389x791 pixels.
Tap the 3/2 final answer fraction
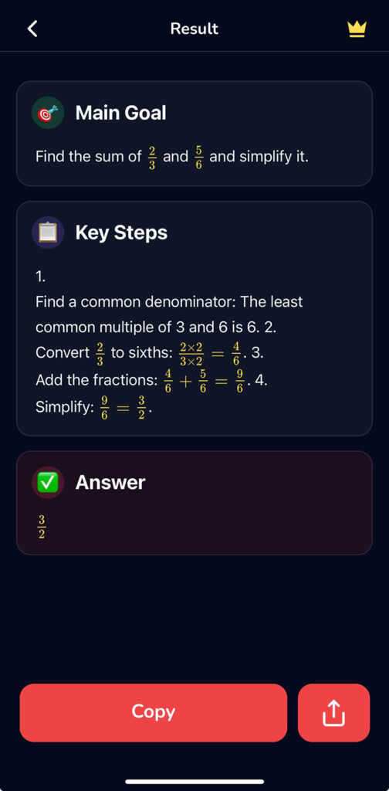(42, 527)
